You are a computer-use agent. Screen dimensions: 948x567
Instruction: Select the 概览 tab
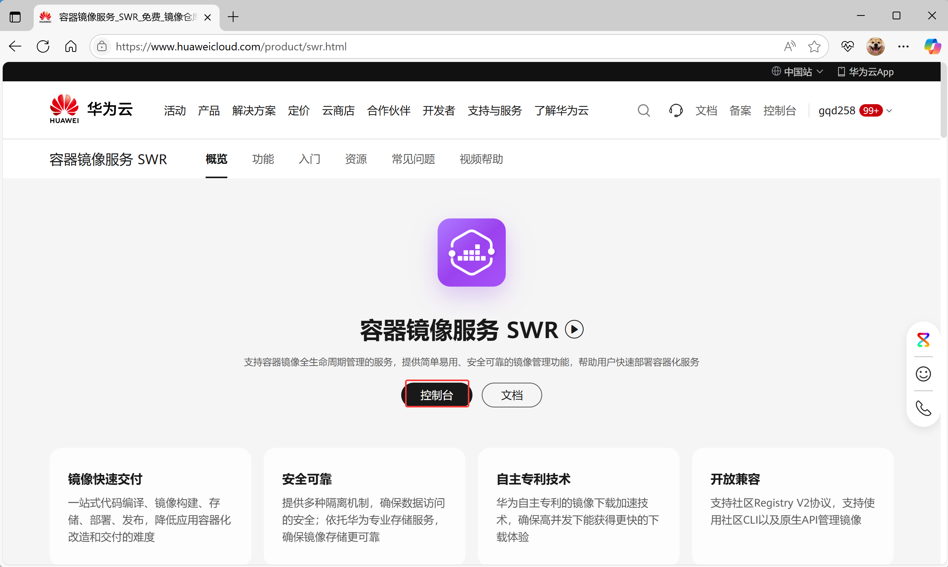216,159
